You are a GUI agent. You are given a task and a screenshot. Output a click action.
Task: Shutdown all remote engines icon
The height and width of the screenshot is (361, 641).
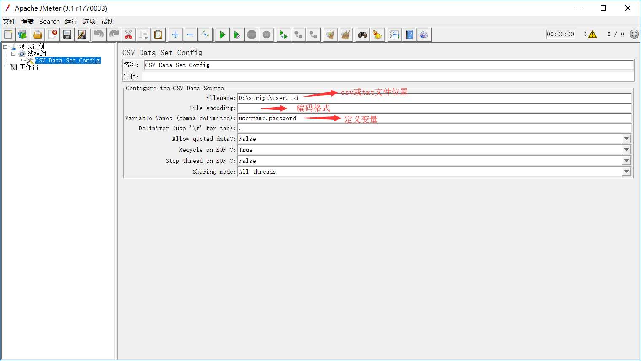click(313, 35)
